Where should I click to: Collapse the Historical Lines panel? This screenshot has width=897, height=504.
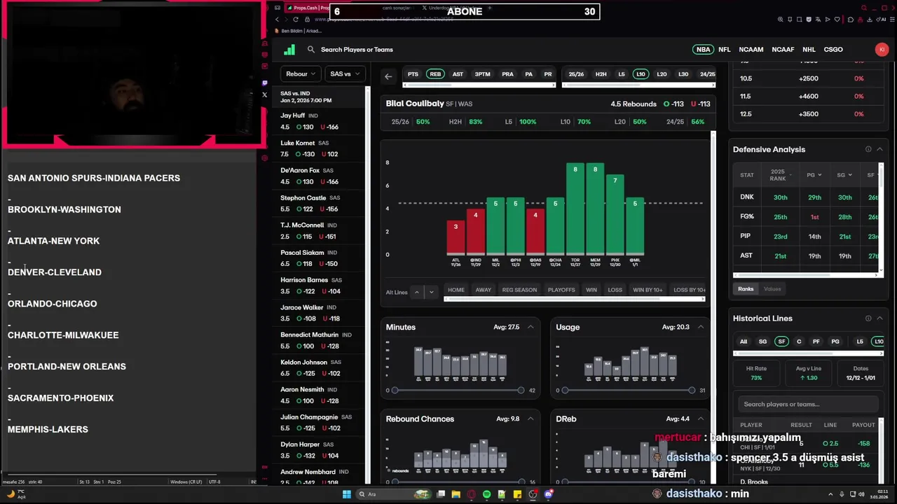point(879,318)
